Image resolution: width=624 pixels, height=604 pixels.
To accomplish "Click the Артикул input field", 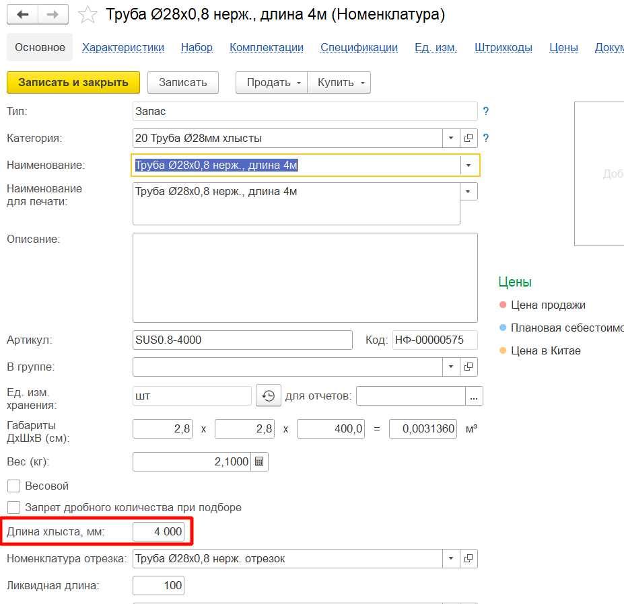I will click(242, 340).
